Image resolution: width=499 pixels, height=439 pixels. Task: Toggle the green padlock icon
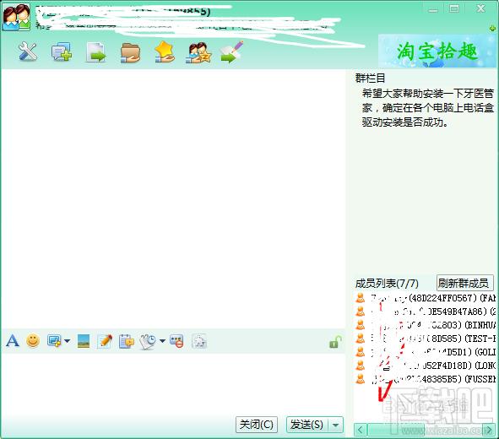click(335, 342)
